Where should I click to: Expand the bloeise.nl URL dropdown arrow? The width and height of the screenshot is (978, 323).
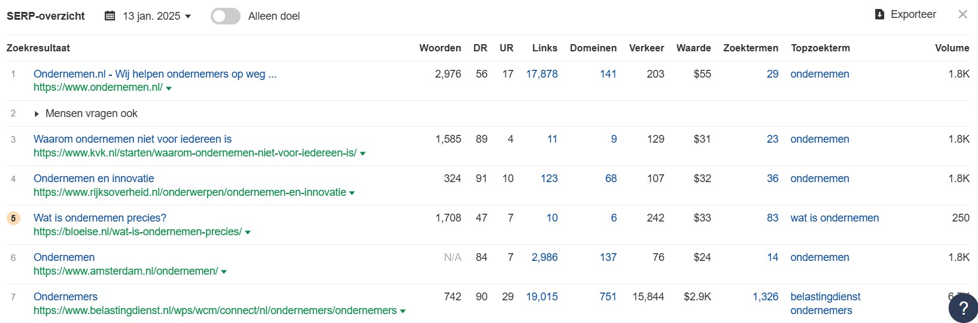coord(248,232)
